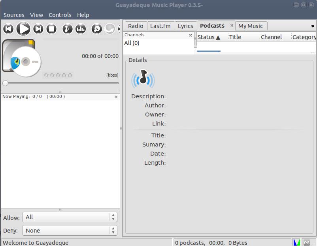The width and height of the screenshot is (317, 246).
Task: Click the Last.fm status bar icon
Action: (x=307, y=242)
